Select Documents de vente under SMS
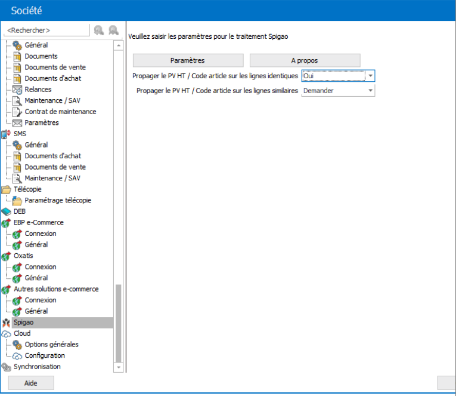The height and width of the screenshot is (396, 456). 55,167
